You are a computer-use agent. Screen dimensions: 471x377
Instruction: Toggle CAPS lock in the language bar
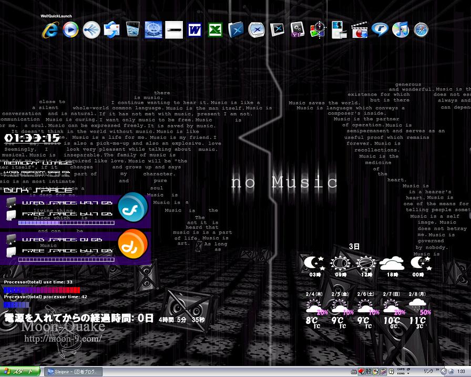pyautogui.click(x=401, y=369)
